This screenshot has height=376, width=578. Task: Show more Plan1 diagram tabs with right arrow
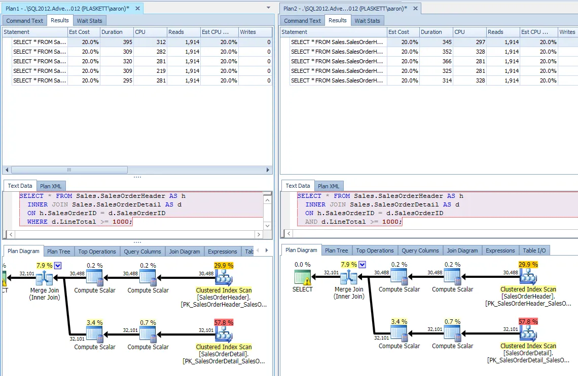click(x=267, y=250)
